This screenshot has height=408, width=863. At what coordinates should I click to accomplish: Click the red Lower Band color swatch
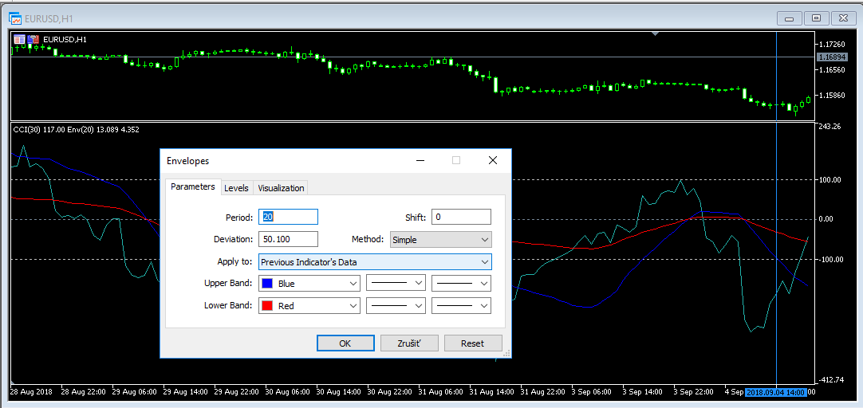(267, 306)
